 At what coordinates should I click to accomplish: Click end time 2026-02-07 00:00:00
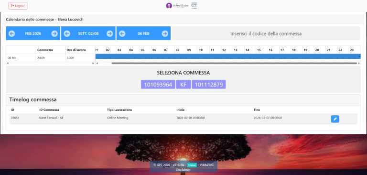268,118
